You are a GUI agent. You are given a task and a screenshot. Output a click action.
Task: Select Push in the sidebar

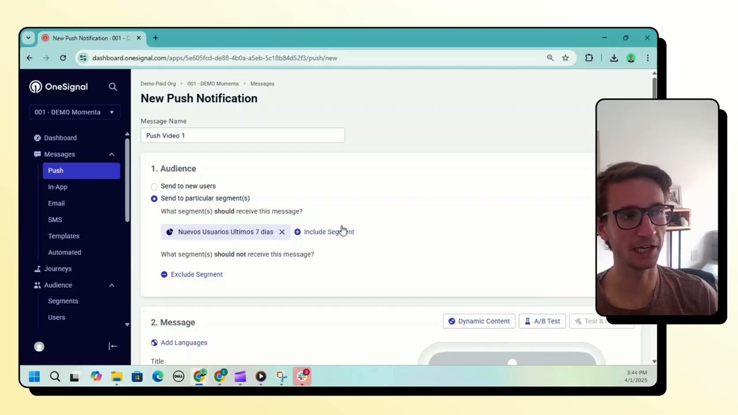pyautogui.click(x=81, y=171)
